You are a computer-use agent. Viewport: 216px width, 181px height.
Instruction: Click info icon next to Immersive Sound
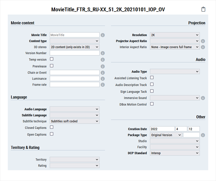click(203, 98)
